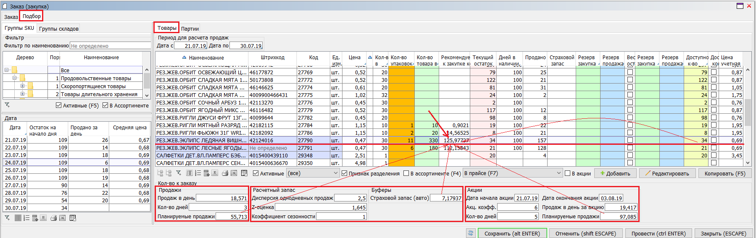The width and height of the screenshot is (756, 238).
Task: Click the add filter icon below the SKU tree
Action: point(7,105)
